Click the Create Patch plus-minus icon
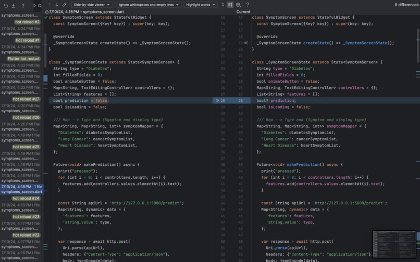The height and width of the screenshot is (262, 420). 14,5
